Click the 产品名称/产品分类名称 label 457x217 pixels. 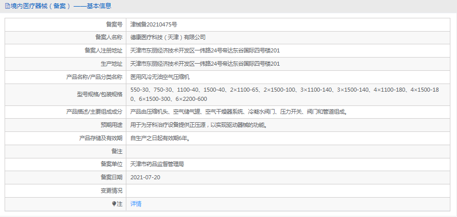(94, 77)
